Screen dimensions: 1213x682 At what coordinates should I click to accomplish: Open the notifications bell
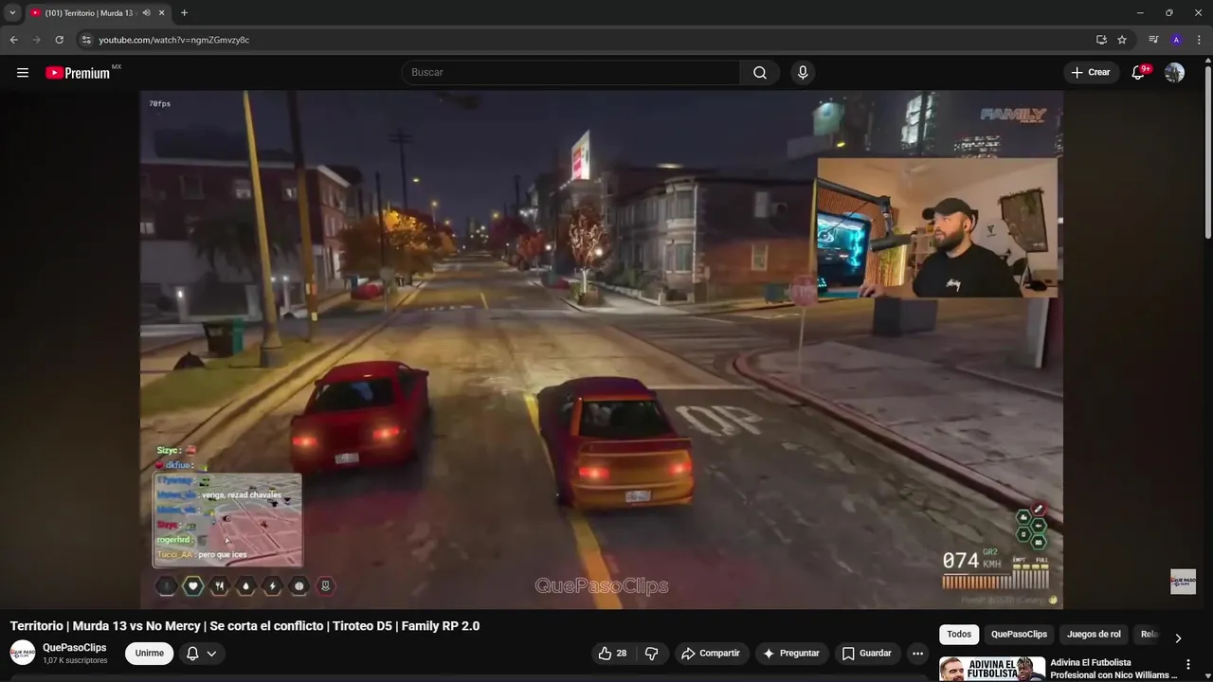[1139, 73]
